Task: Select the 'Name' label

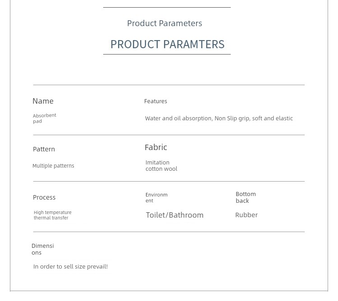Action: pos(43,101)
